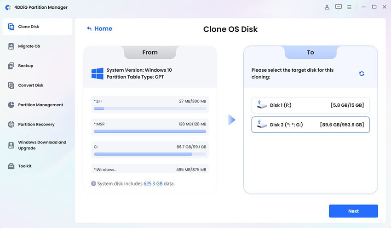Click the Disk 2 USB drive icon
The width and height of the screenshot is (391, 228).
pos(262,124)
